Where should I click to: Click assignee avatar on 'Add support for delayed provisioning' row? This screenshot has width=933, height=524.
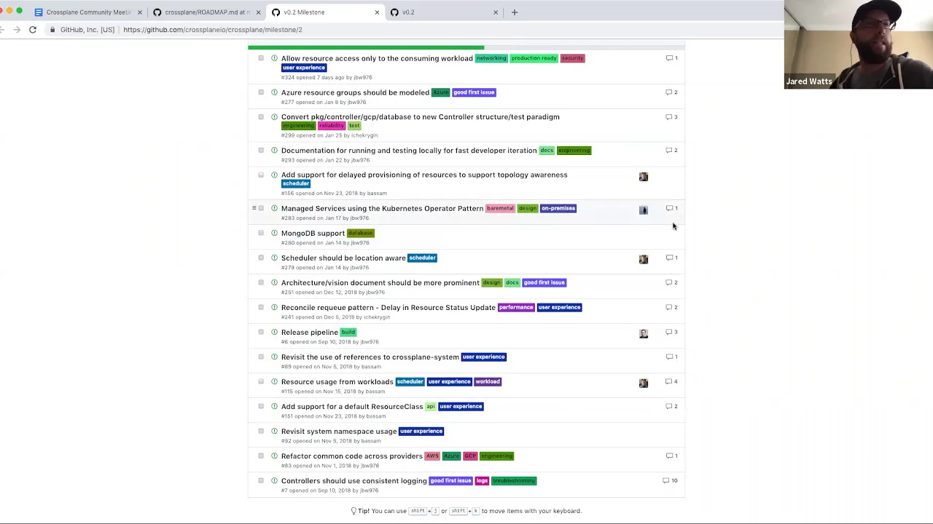pos(644,177)
